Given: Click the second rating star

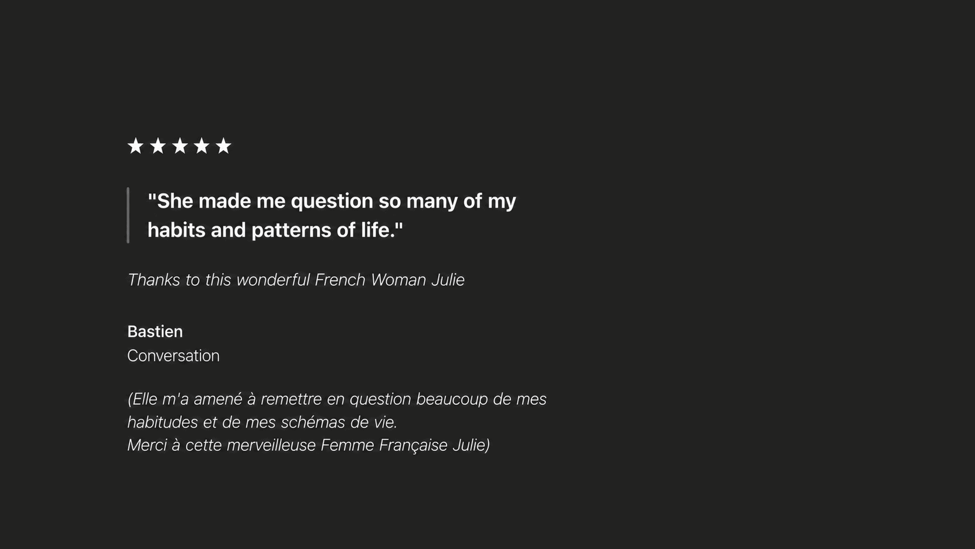Looking at the screenshot, I should [x=157, y=146].
